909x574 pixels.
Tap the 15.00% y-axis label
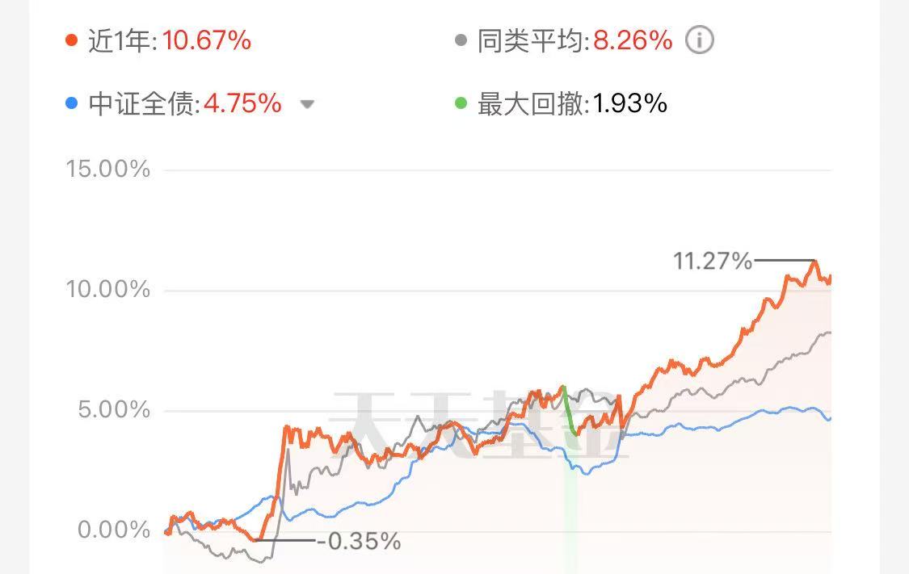(107, 169)
